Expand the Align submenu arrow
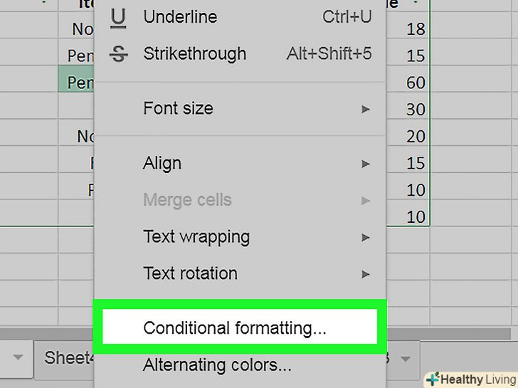Image resolution: width=518 pixels, height=388 pixels. point(366,164)
